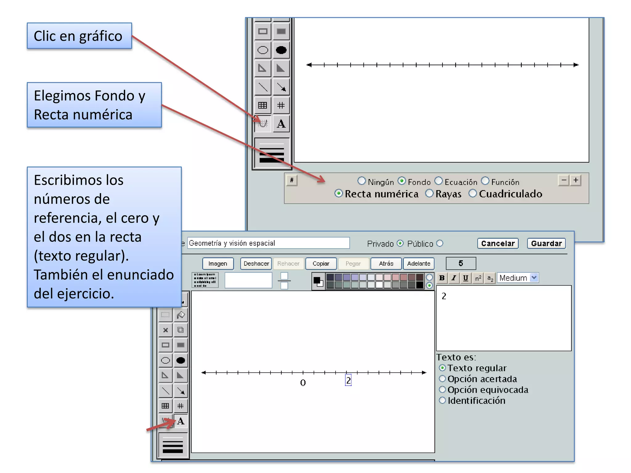Click the text entry area containing 2
This screenshot has width=631, height=473.
504,318
